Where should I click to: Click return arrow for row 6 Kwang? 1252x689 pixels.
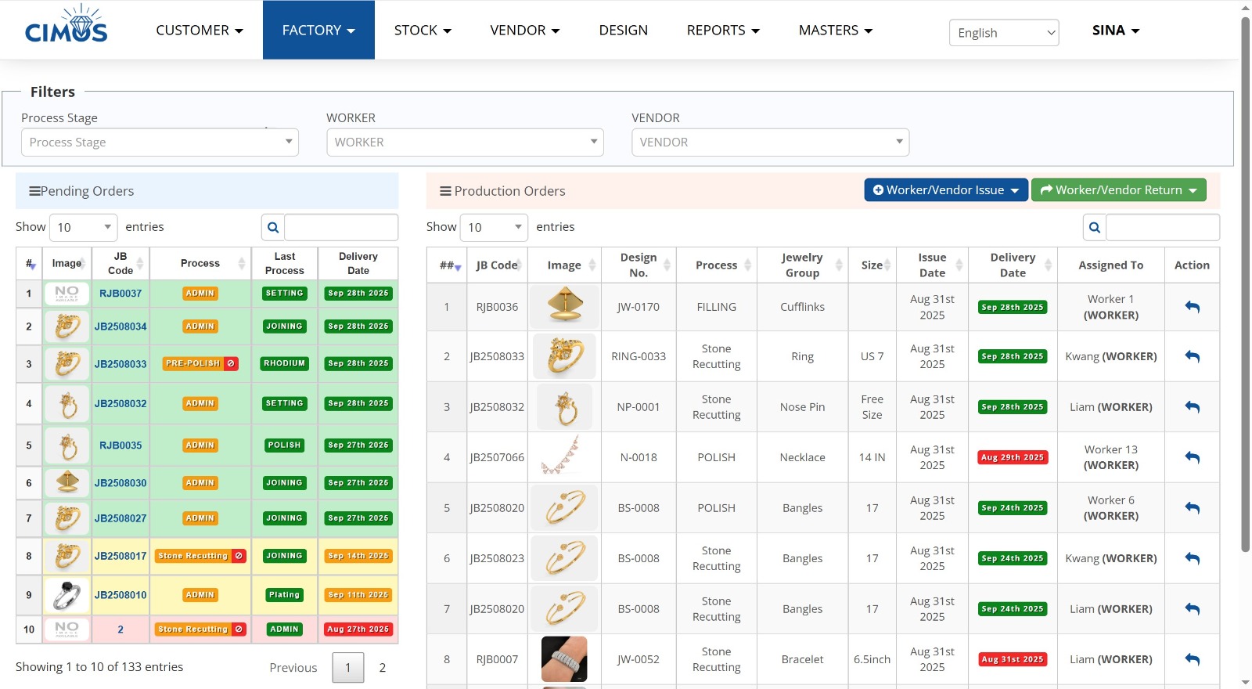1192,558
